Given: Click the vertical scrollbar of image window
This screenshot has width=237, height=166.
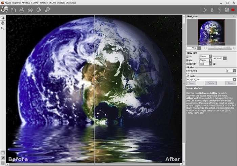Looking at the screenshot, I should 184,83.
